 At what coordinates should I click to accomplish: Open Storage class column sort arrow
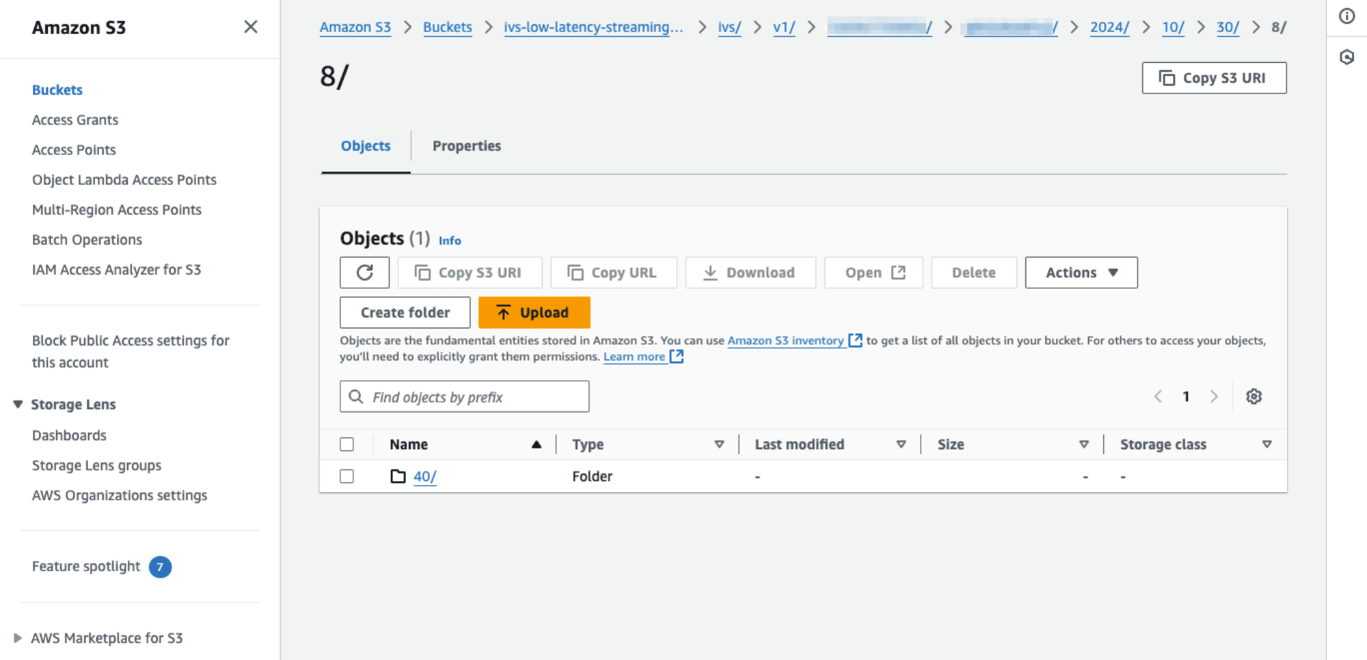(x=1267, y=444)
